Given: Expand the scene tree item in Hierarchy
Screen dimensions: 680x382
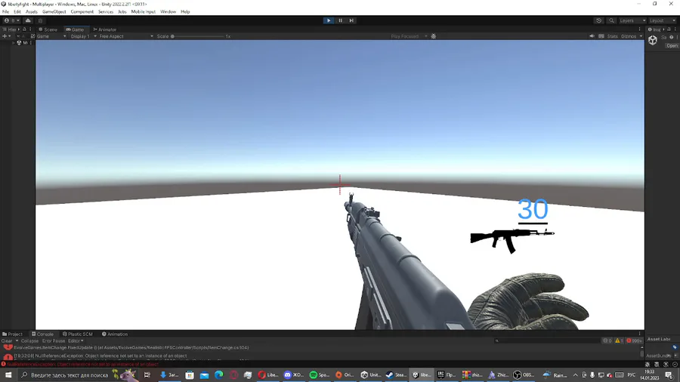Looking at the screenshot, I should (14, 43).
